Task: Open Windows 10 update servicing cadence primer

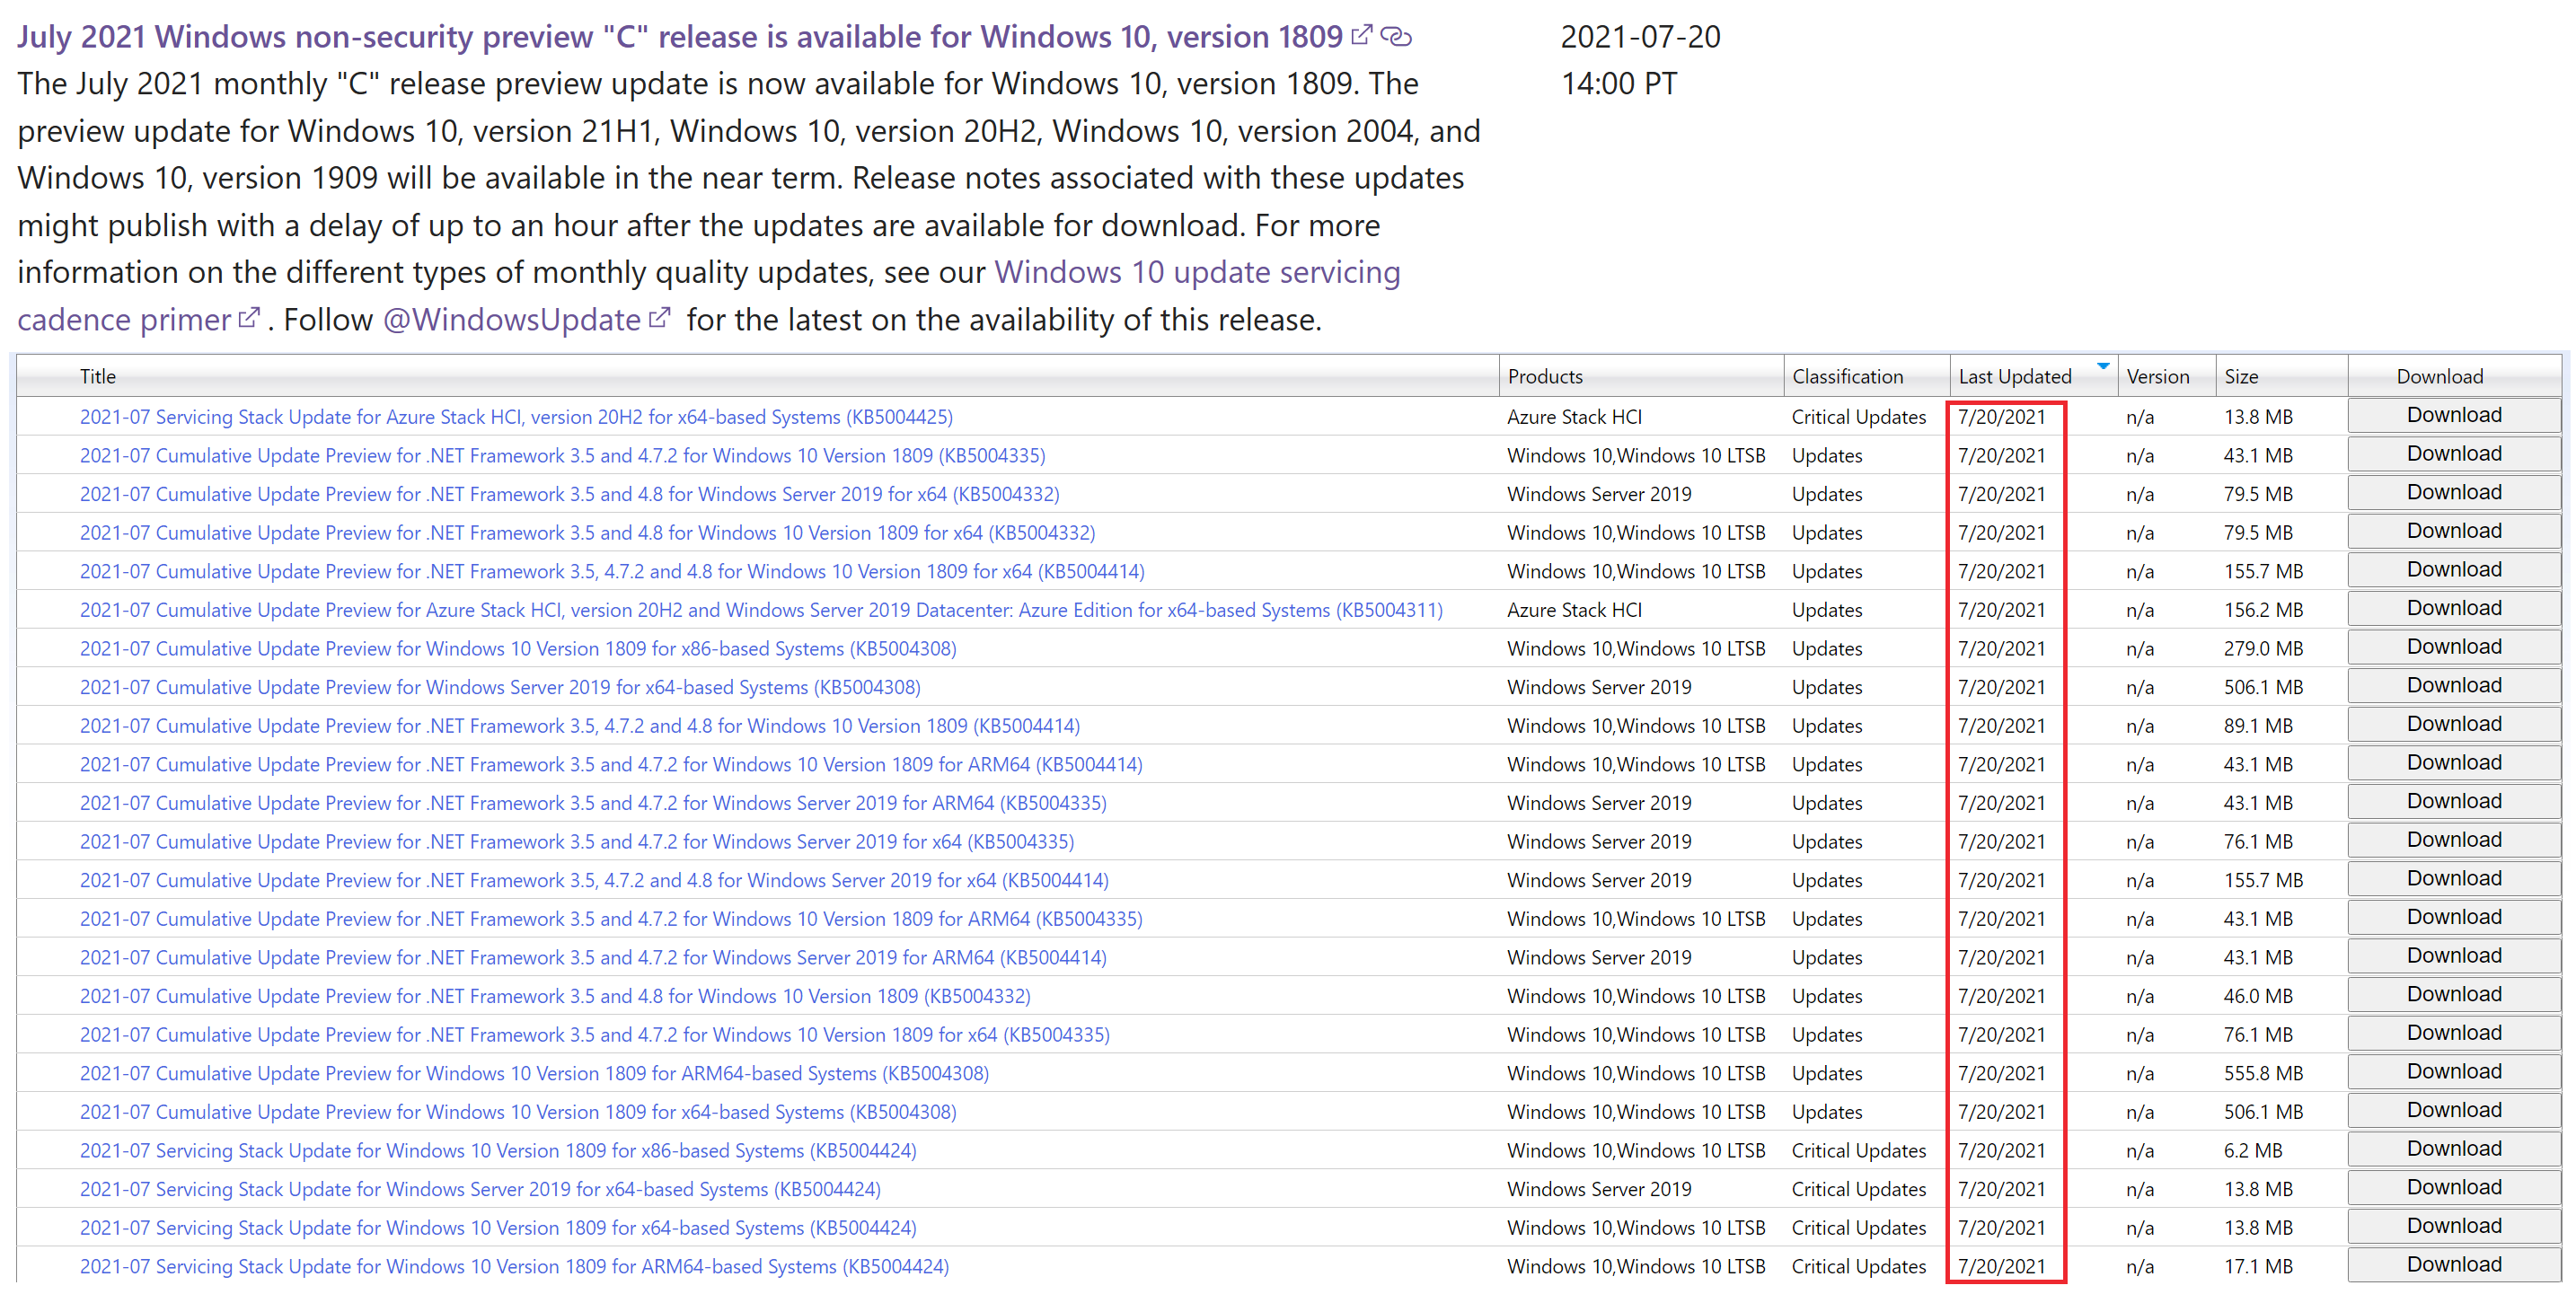Action: tap(1196, 273)
